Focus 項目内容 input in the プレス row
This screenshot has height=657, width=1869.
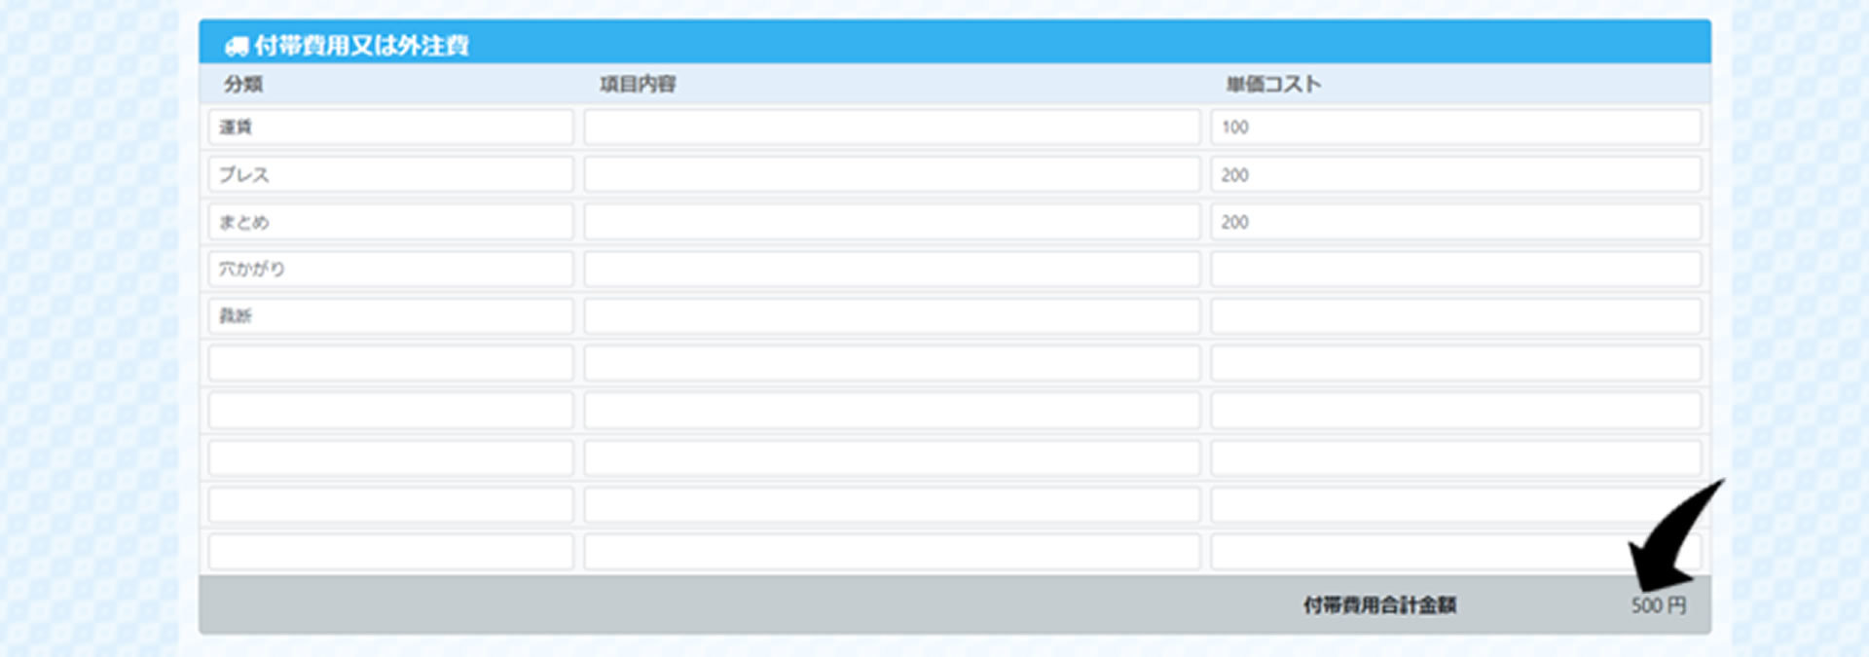(x=892, y=175)
